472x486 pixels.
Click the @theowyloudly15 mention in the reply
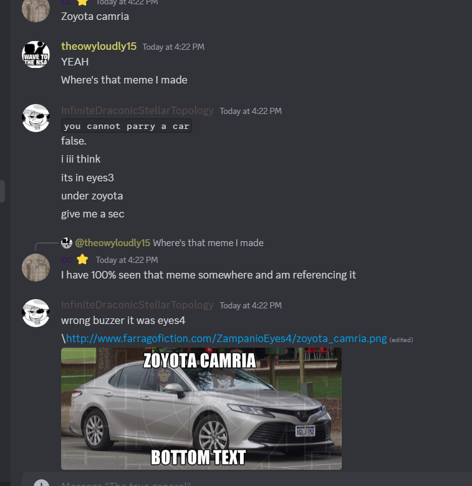[x=113, y=243]
